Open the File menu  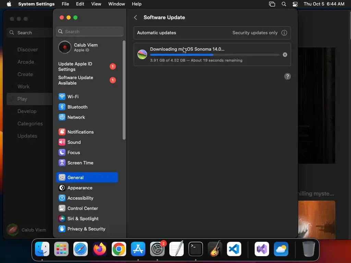coord(65,4)
